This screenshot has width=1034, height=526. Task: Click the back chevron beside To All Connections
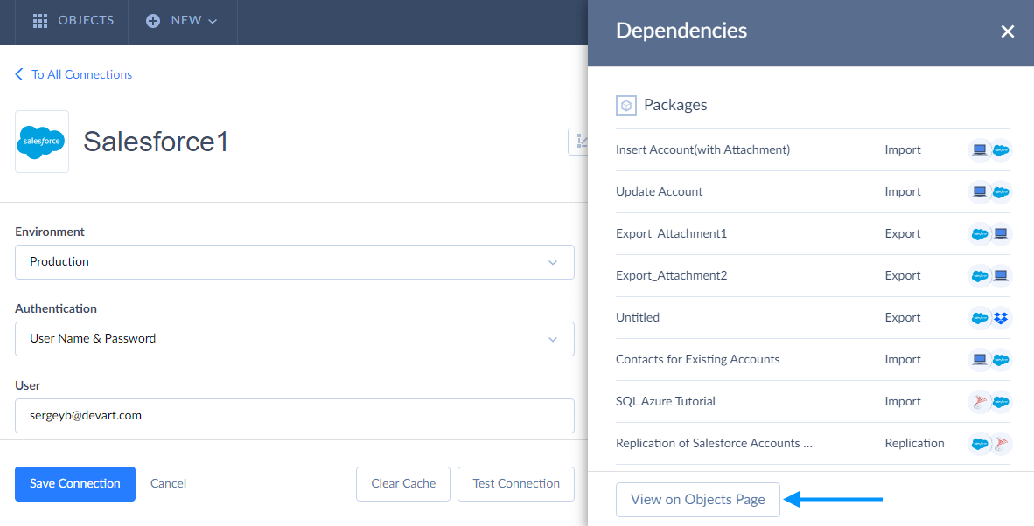coord(19,74)
